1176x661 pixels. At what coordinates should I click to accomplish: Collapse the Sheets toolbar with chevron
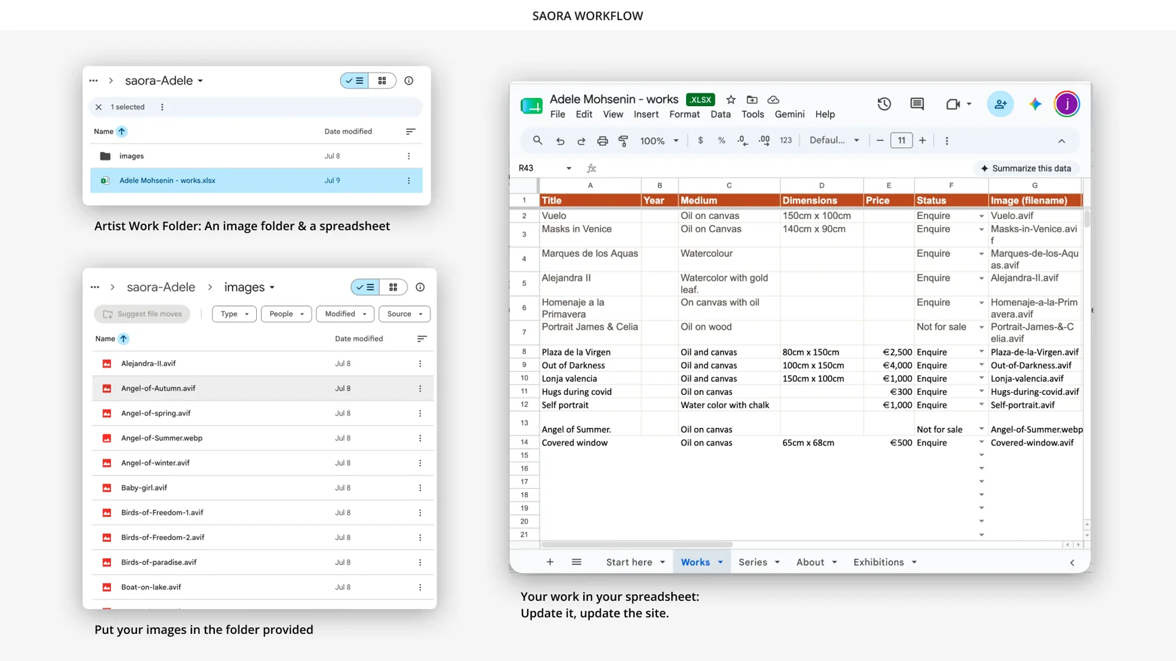(x=1062, y=141)
